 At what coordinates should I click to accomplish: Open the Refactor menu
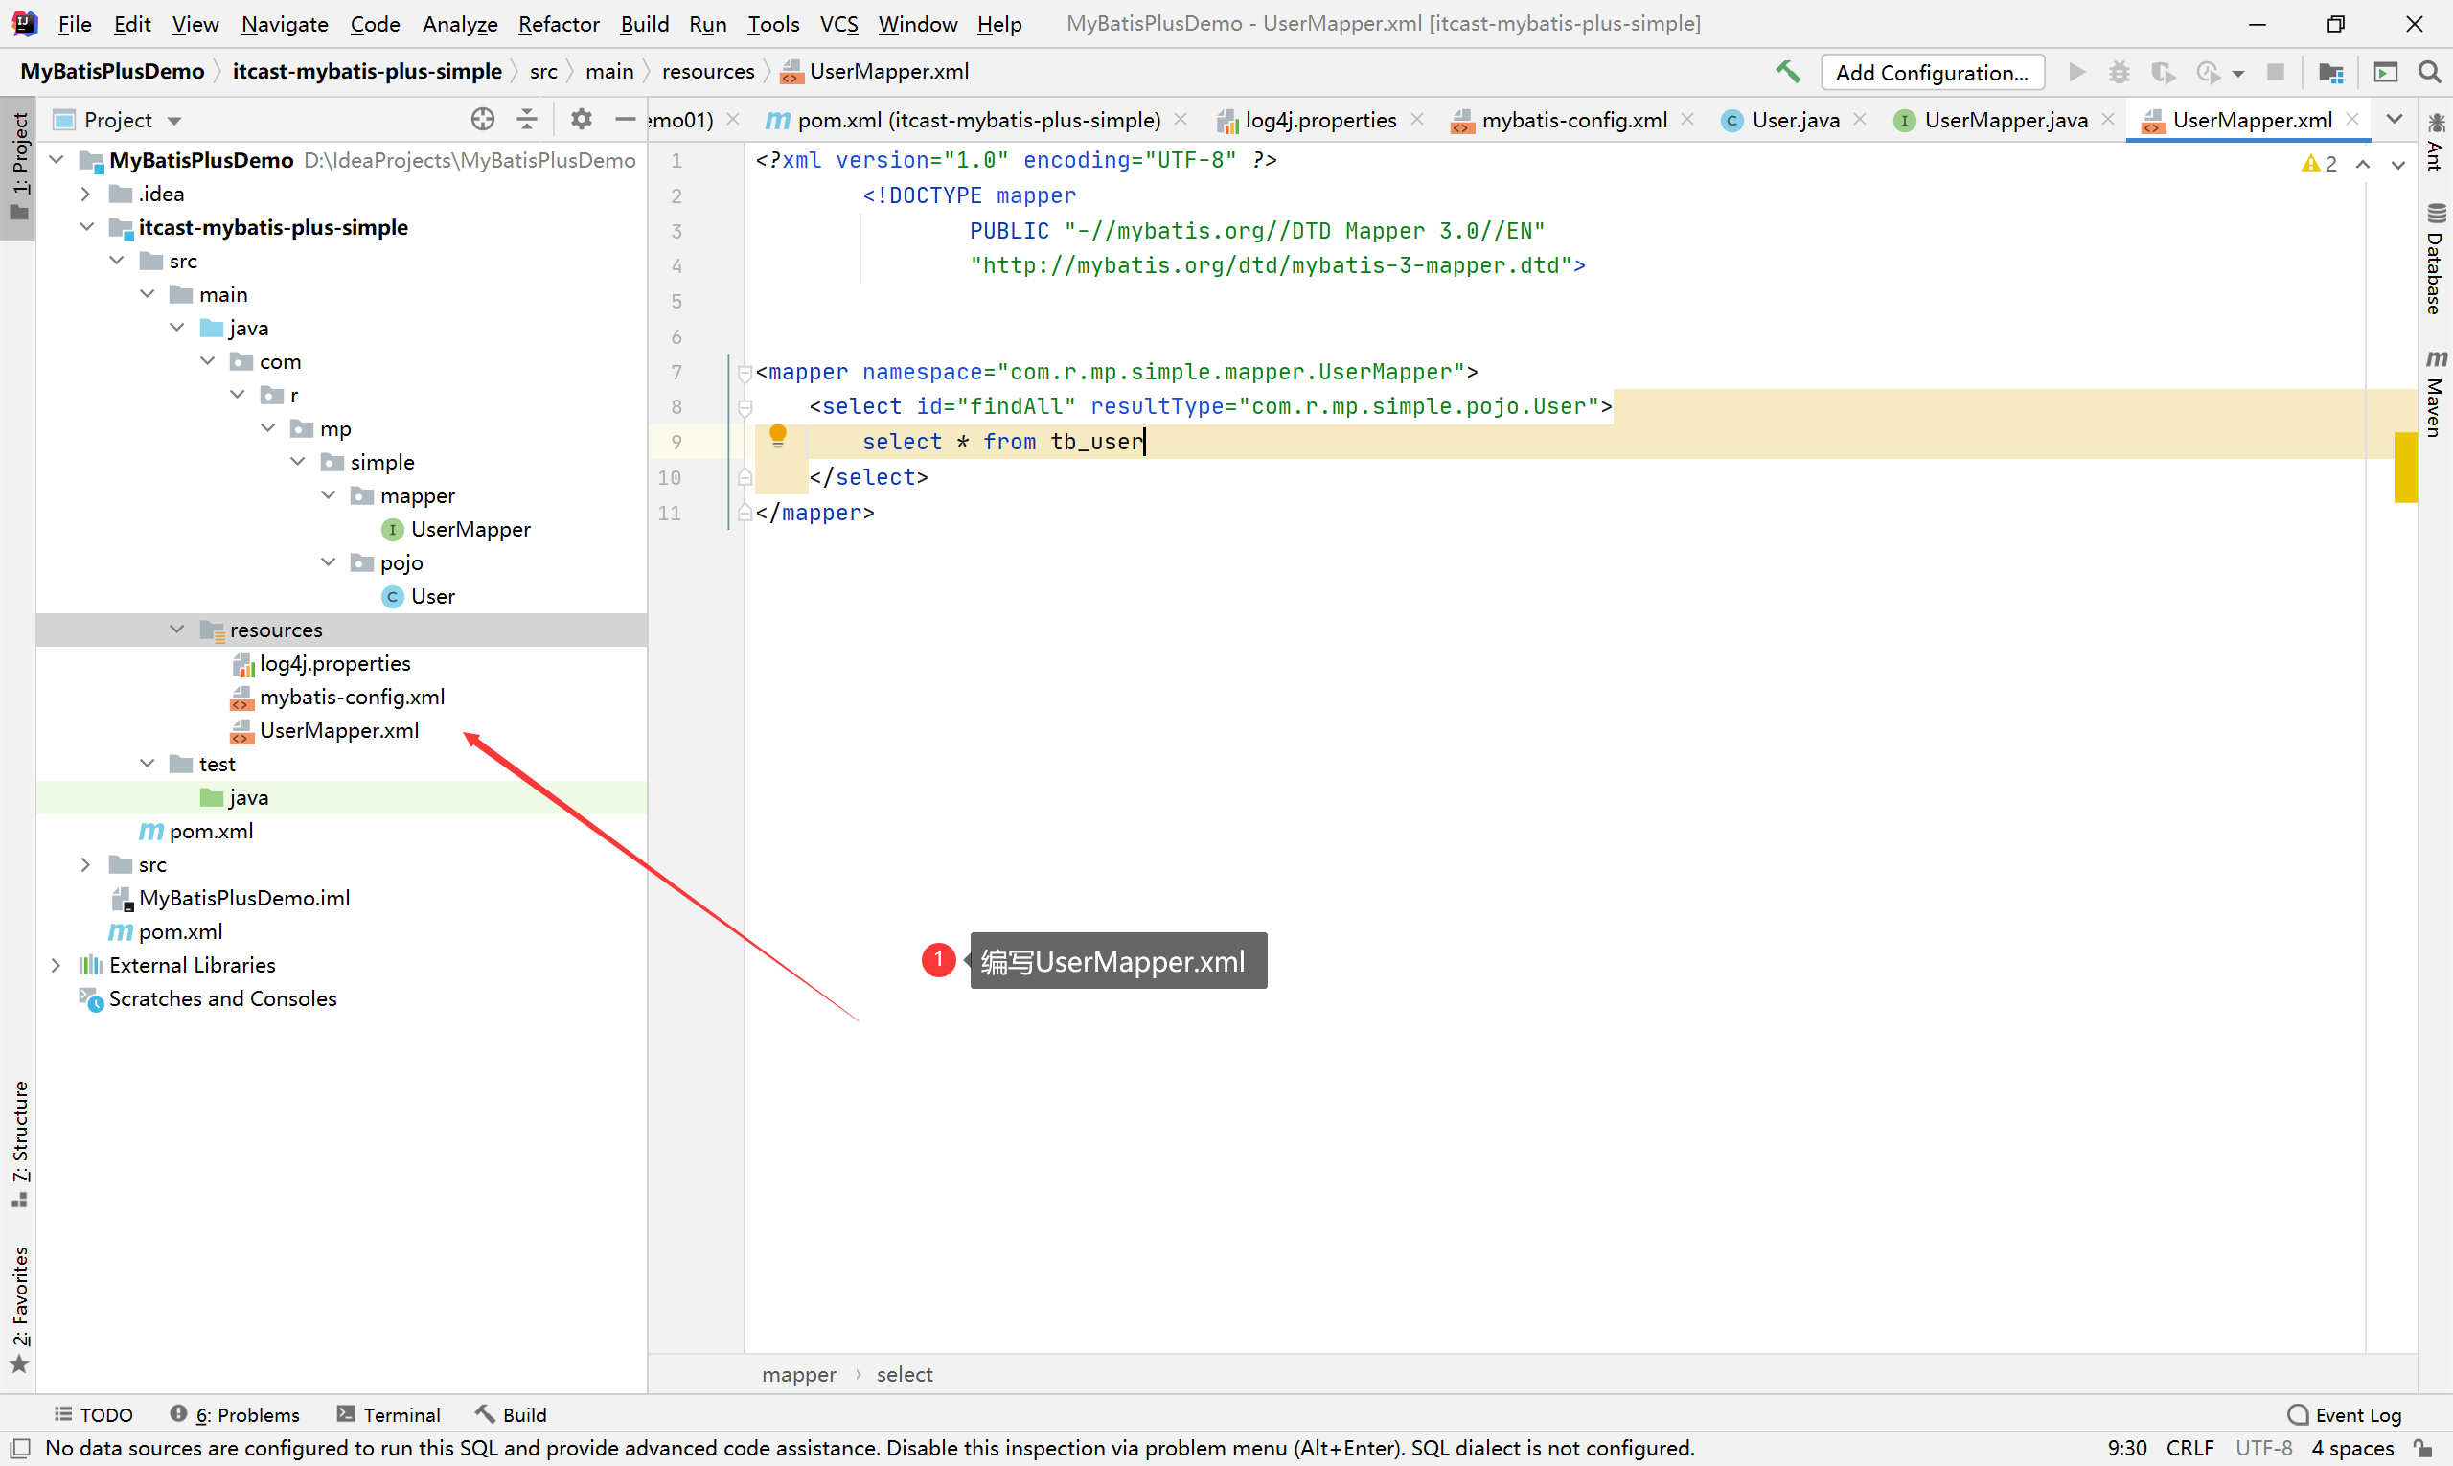[x=559, y=24]
